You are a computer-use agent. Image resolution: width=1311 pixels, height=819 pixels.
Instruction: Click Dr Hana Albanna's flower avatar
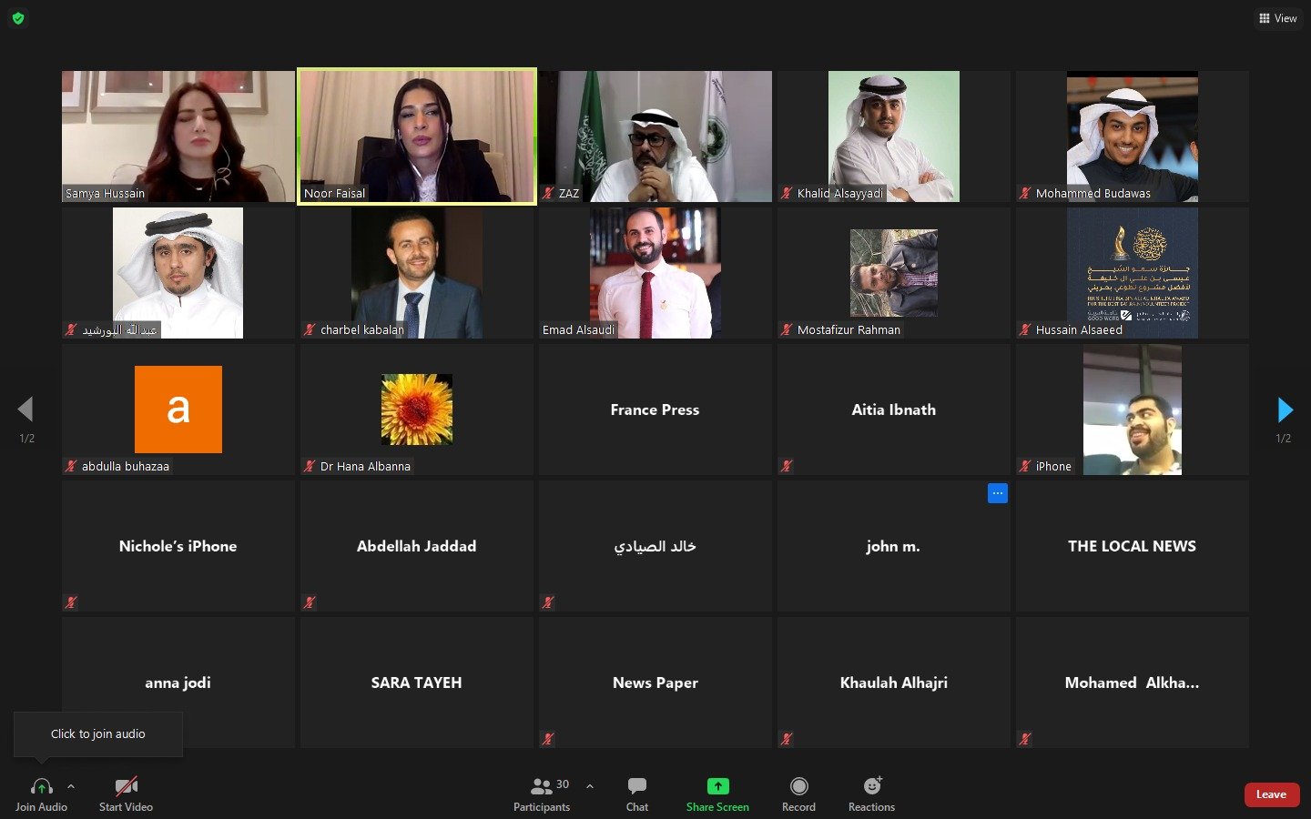pyautogui.click(x=416, y=409)
